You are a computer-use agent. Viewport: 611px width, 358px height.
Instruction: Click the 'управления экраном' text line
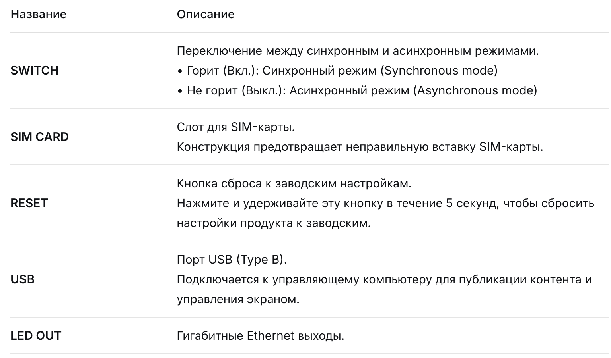(237, 299)
